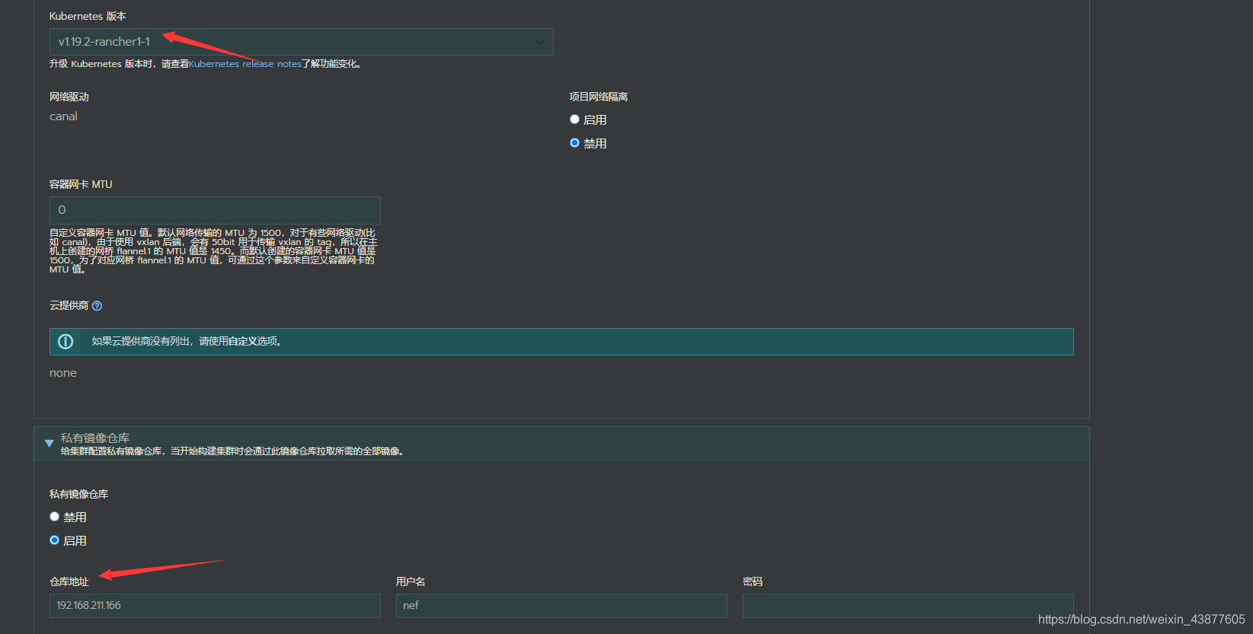The image size is (1253, 634).
Task: Disable project network isolation
Action: tap(574, 143)
